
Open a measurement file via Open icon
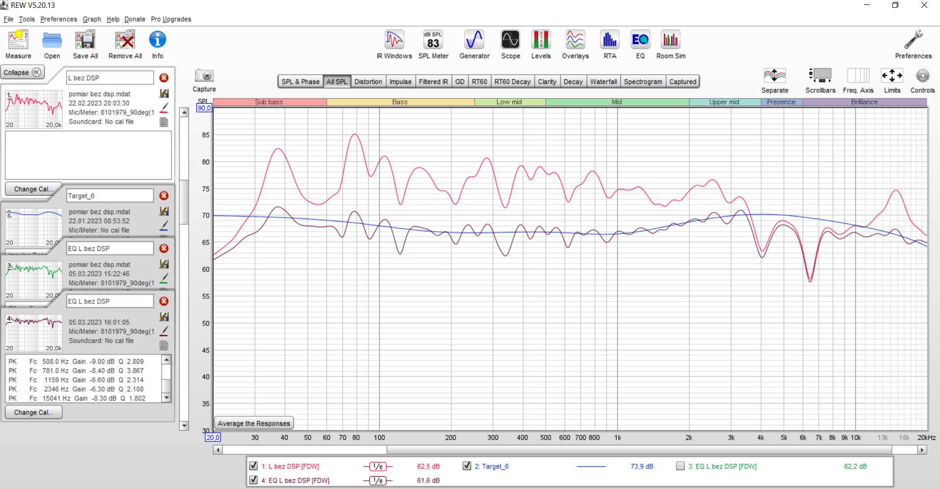tap(52, 40)
